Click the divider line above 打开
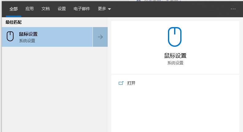 (175, 74)
